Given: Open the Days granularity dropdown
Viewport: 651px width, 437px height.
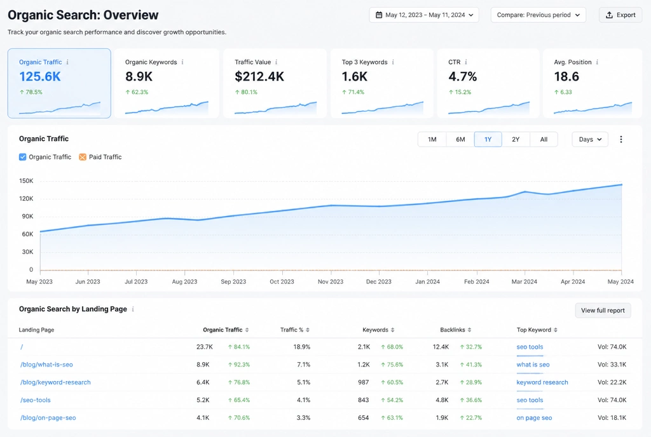Looking at the screenshot, I should coord(589,139).
